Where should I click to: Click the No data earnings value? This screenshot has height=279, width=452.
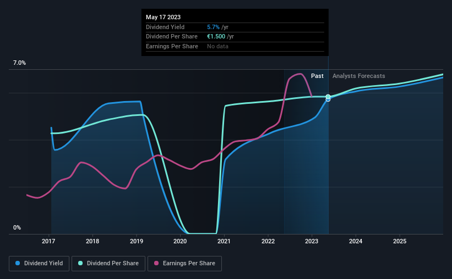click(217, 46)
